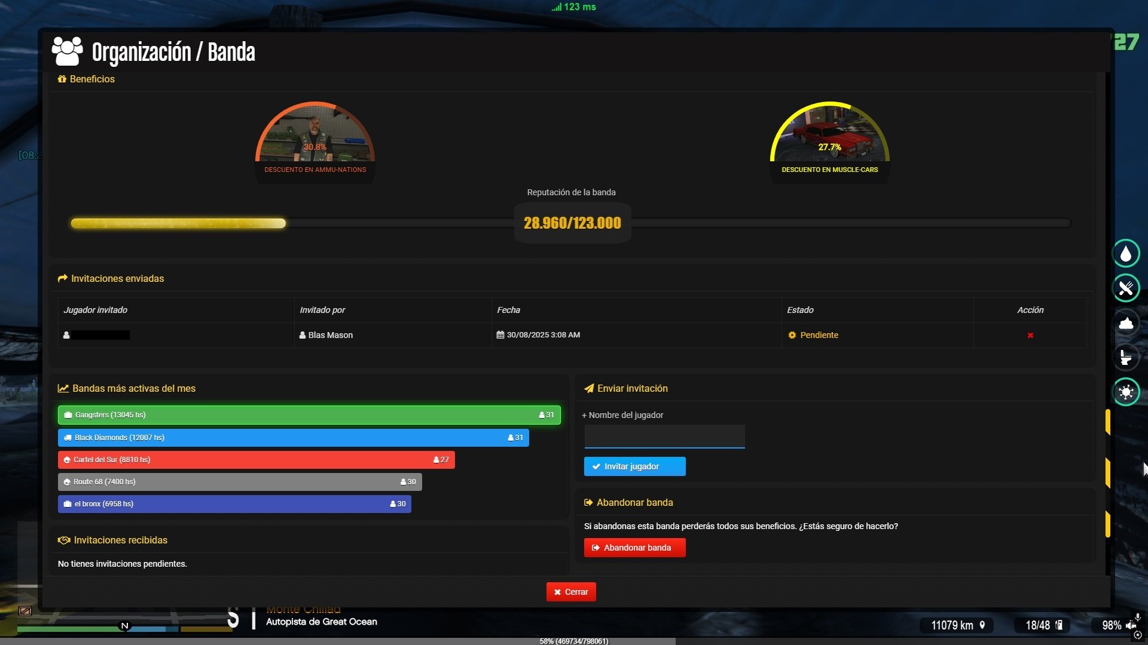Focus the Nombre del jugador input field

click(x=664, y=437)
